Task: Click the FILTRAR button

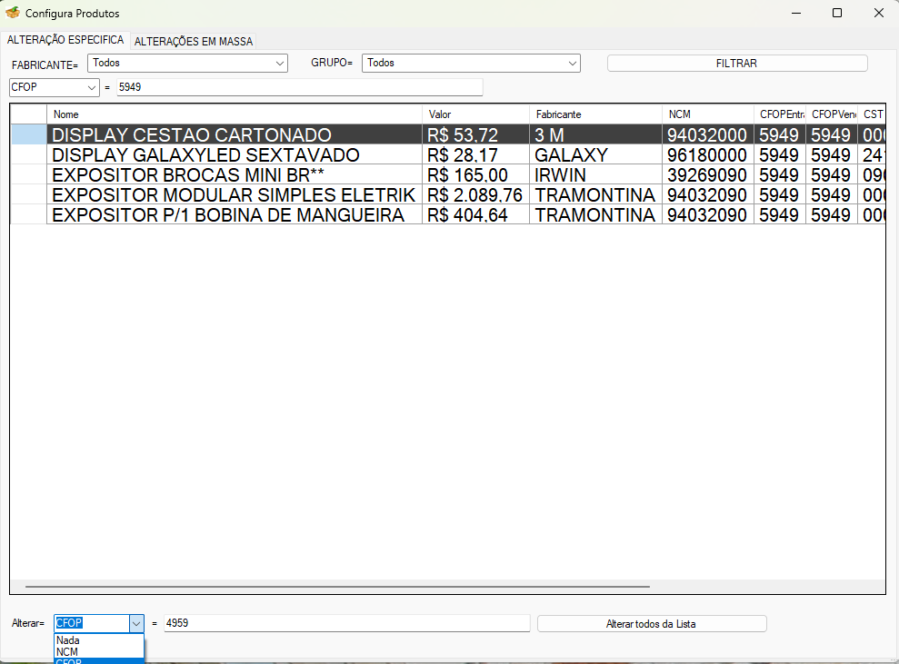Action: (x=737, y=63)
